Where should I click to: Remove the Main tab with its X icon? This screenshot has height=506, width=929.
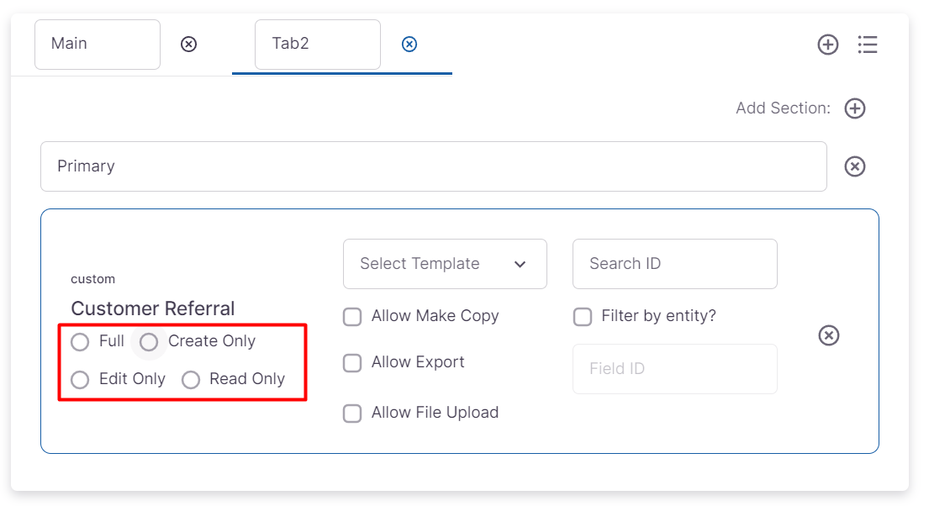point(189,44)
